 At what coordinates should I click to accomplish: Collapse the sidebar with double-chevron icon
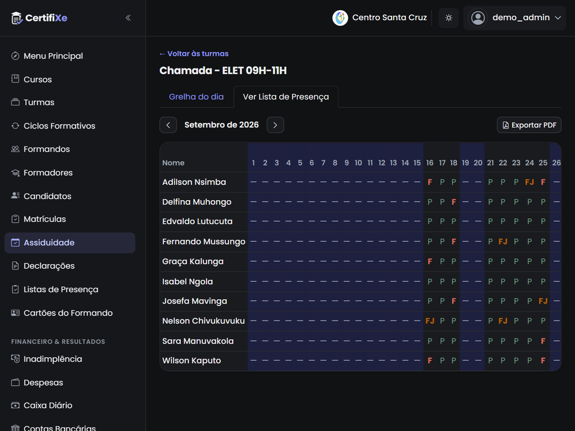pyautogui.click(x=128, y=17)
